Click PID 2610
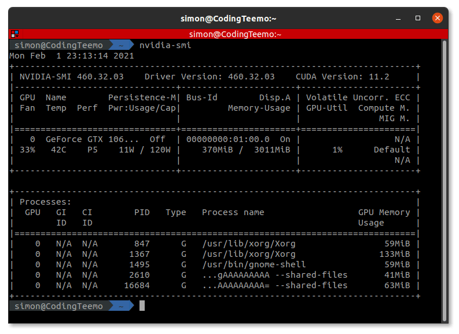 point(139,275)
